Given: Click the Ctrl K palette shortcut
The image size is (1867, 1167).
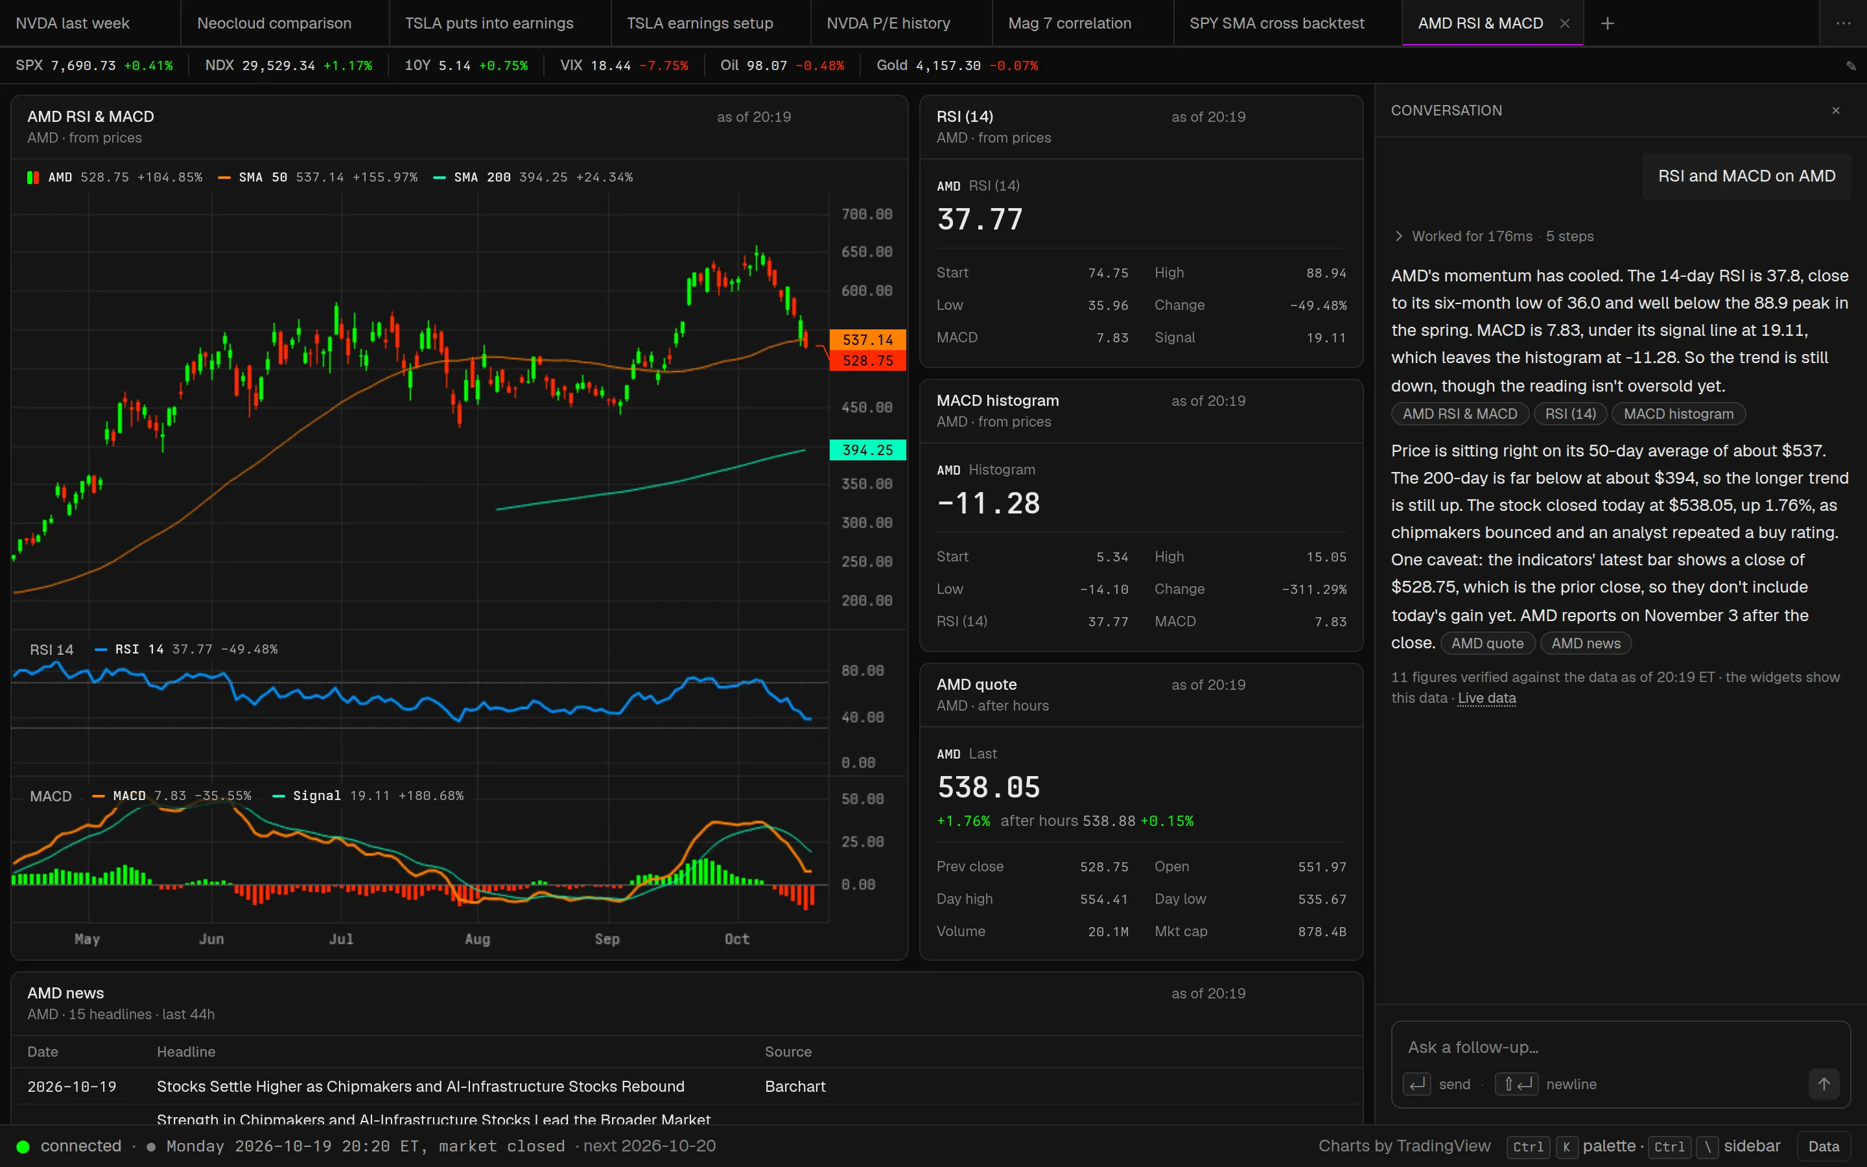Looking at the screenshot, I should (1570, 1146).
